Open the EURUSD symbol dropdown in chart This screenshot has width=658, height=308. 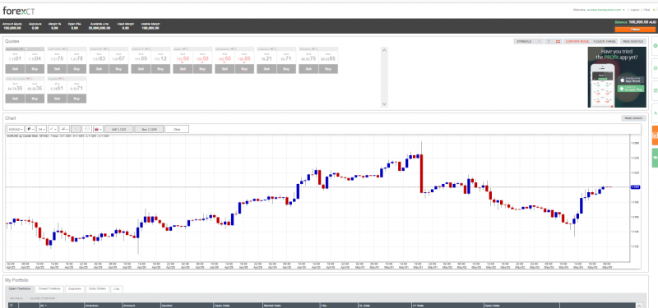[x=16, y=129]
